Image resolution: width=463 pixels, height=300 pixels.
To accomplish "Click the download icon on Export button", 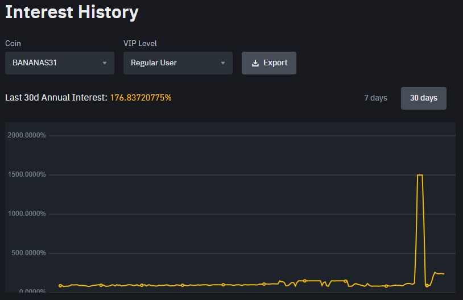I will click(255, 63).
